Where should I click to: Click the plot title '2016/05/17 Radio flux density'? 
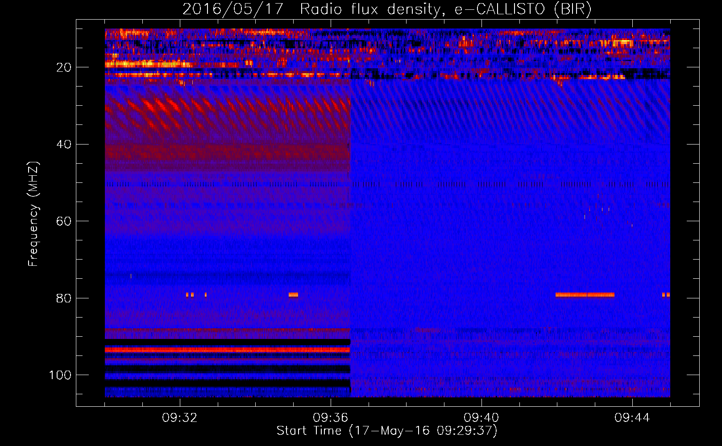click(x=386, y=9)
